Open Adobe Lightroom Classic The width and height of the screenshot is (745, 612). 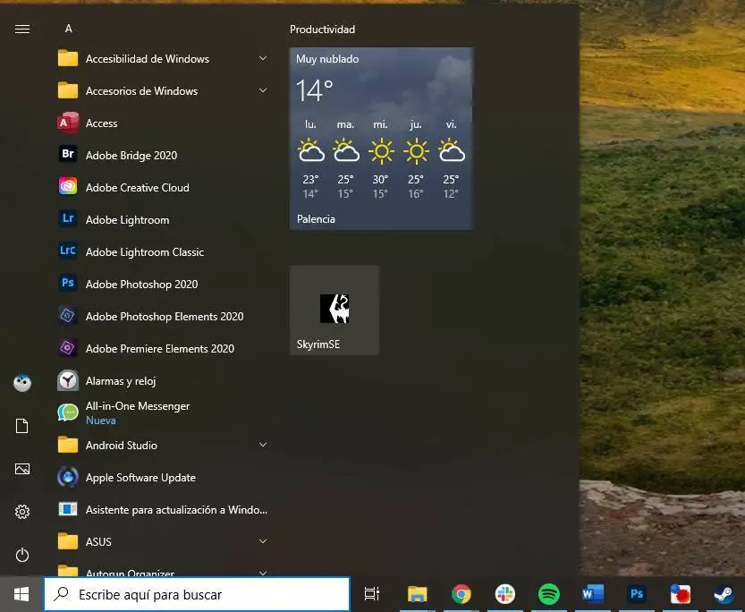[144, 252]
